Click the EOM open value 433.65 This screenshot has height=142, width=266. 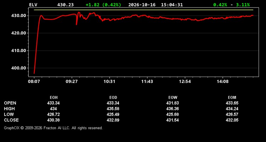232,103
